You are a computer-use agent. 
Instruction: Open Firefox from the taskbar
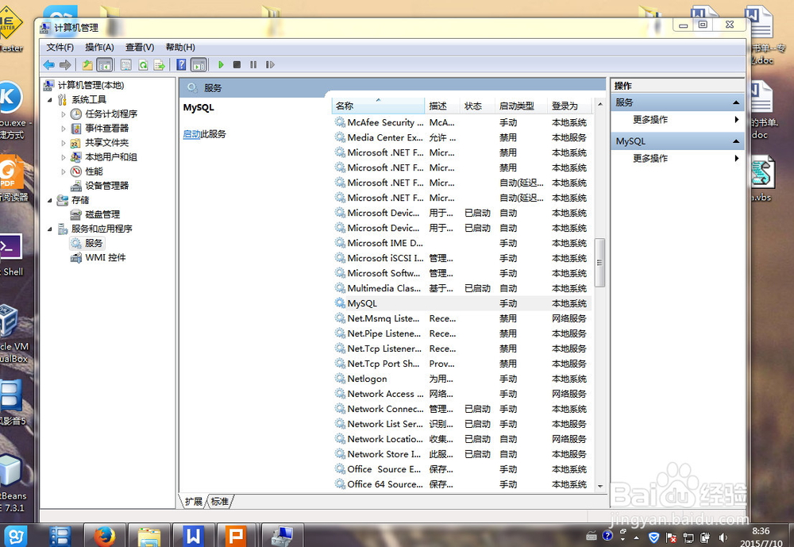(x=104, y=536)
